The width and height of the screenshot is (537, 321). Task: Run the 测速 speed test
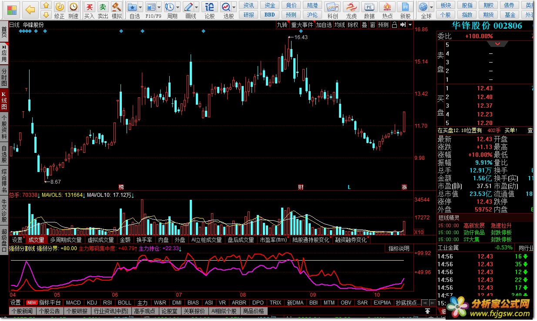click(74, 10)
